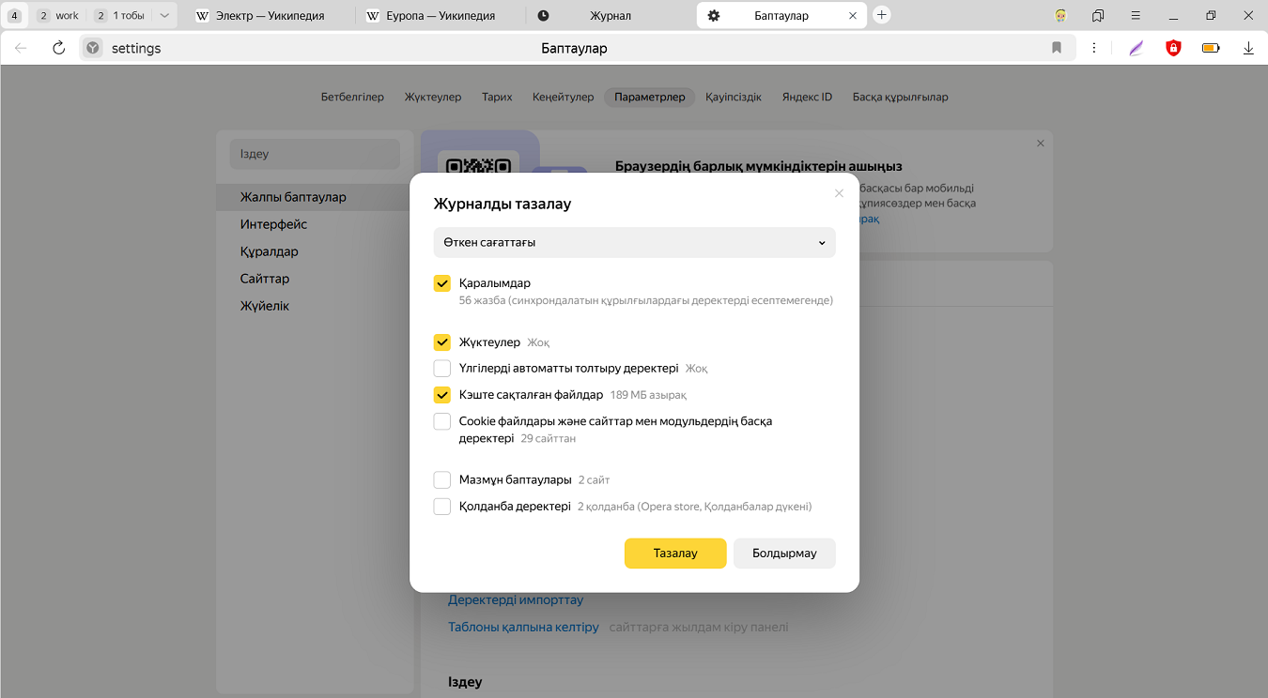Viewport: 1268px width, 698px height.
Task: Click the battery saver icon
Action: (x=1211, y=48)
